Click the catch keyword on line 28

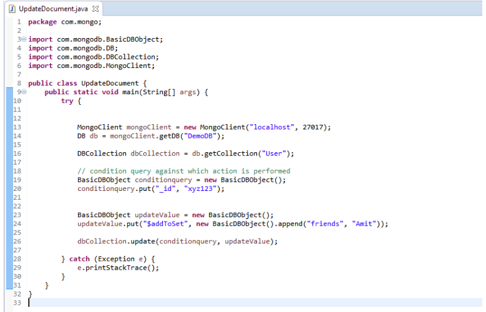79,258
